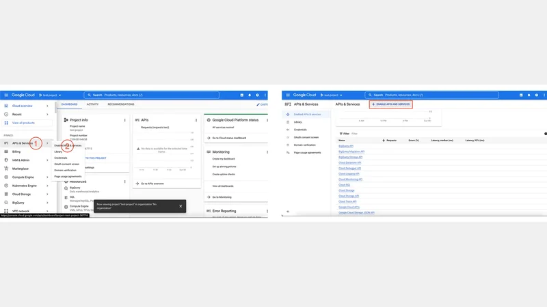Switch to the Dashboard tab
The image size is (547, 307).
tap(70, 104)
